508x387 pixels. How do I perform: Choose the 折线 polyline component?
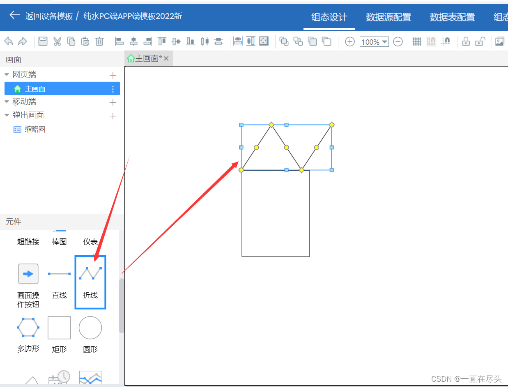pos(90,282)
